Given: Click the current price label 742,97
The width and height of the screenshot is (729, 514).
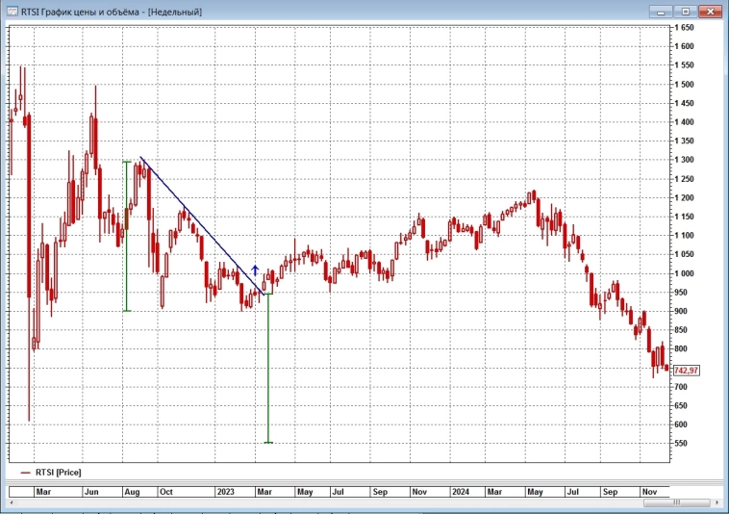Looking at the screenshot, I should (x=686, y=371).
